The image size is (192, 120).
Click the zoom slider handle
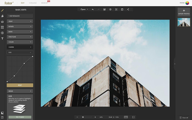83,117
